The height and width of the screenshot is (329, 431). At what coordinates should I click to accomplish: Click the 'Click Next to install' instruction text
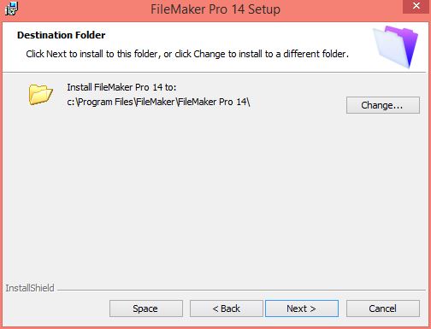[187, 54]
